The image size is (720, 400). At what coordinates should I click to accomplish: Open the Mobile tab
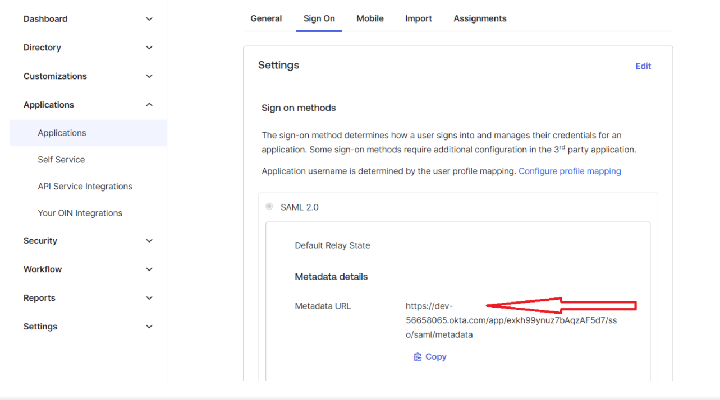click(x=370, y=18)
